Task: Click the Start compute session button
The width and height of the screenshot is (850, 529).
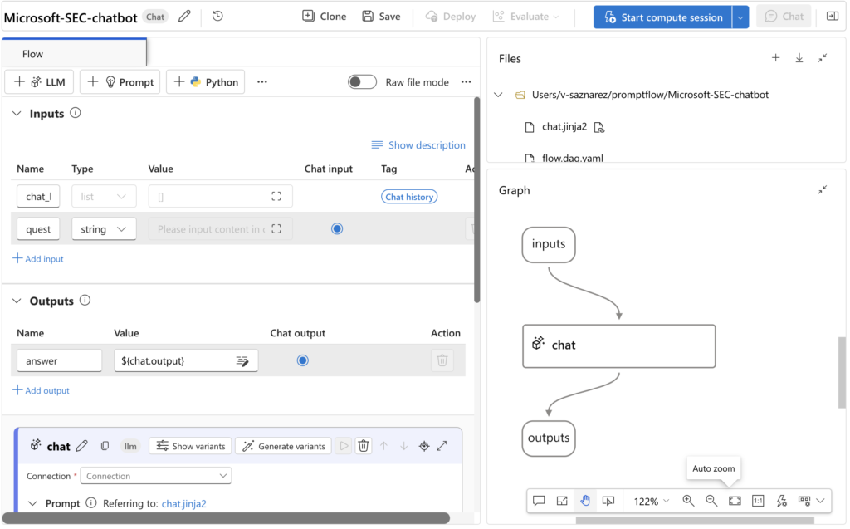Action: [662, 16]
